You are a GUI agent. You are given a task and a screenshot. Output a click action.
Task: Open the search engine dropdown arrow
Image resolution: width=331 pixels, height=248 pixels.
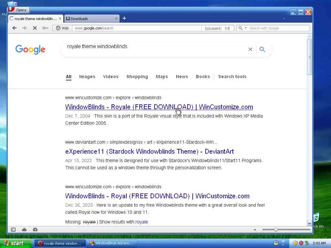pos(246,28)
